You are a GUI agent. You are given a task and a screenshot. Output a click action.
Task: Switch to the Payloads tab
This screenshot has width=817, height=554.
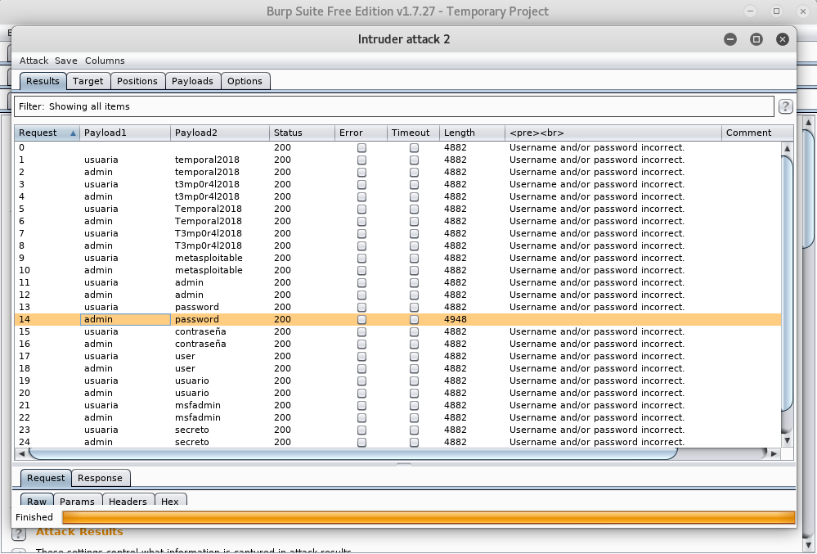point(193,81)
